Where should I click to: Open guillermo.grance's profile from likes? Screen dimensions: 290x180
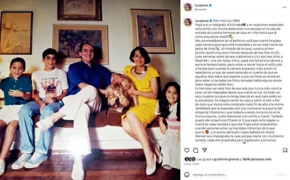pos(226,159)
